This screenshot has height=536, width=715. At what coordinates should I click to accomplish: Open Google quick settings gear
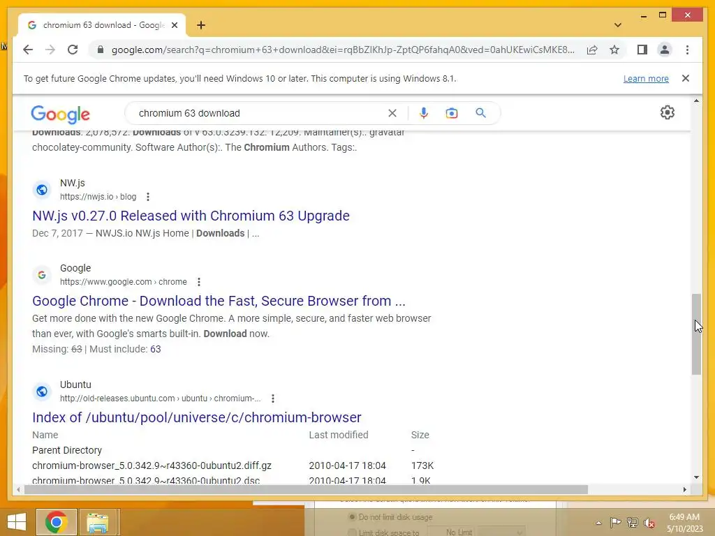coord(667,112)
